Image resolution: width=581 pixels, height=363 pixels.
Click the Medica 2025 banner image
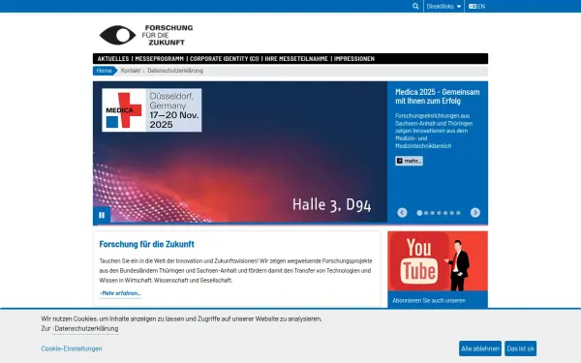[x=240, y=152]
